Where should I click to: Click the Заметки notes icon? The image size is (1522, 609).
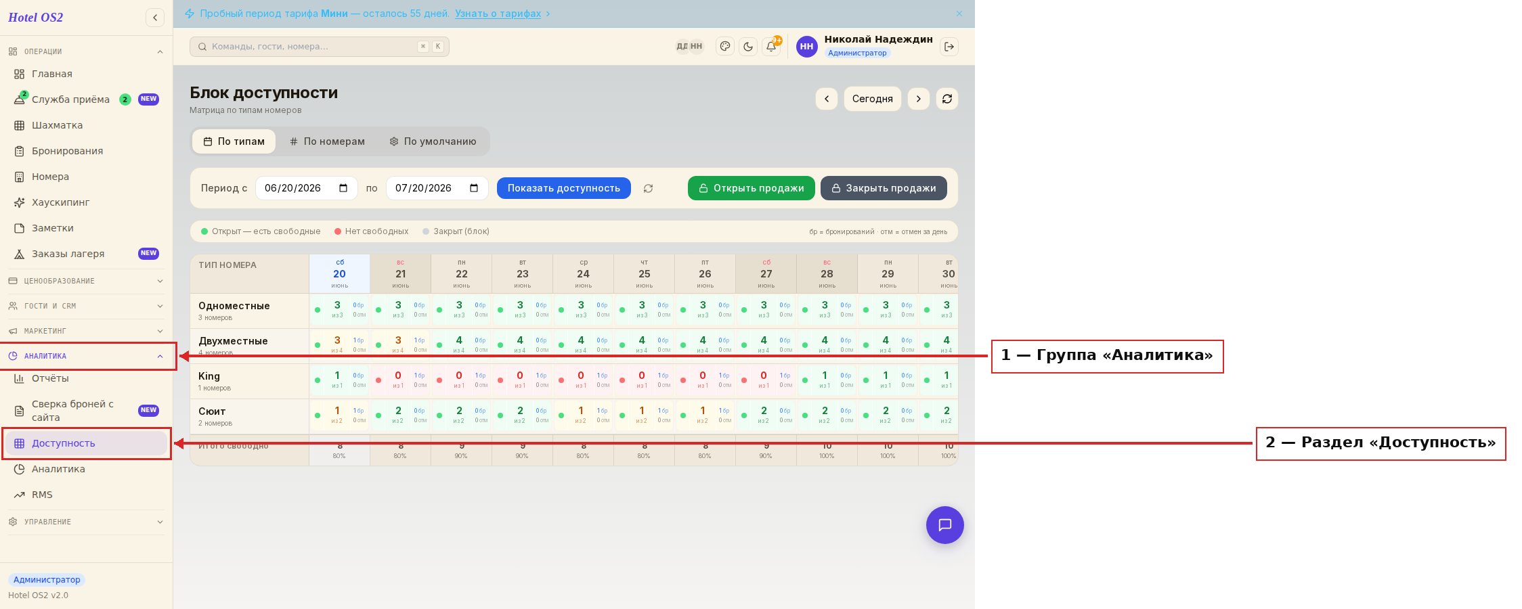pos(19,228)
